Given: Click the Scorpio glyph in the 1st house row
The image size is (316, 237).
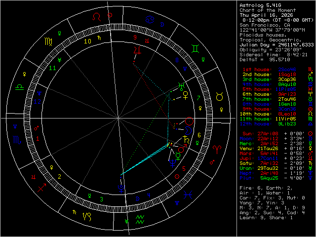Looking at the screenshot, I should point(311,70).
